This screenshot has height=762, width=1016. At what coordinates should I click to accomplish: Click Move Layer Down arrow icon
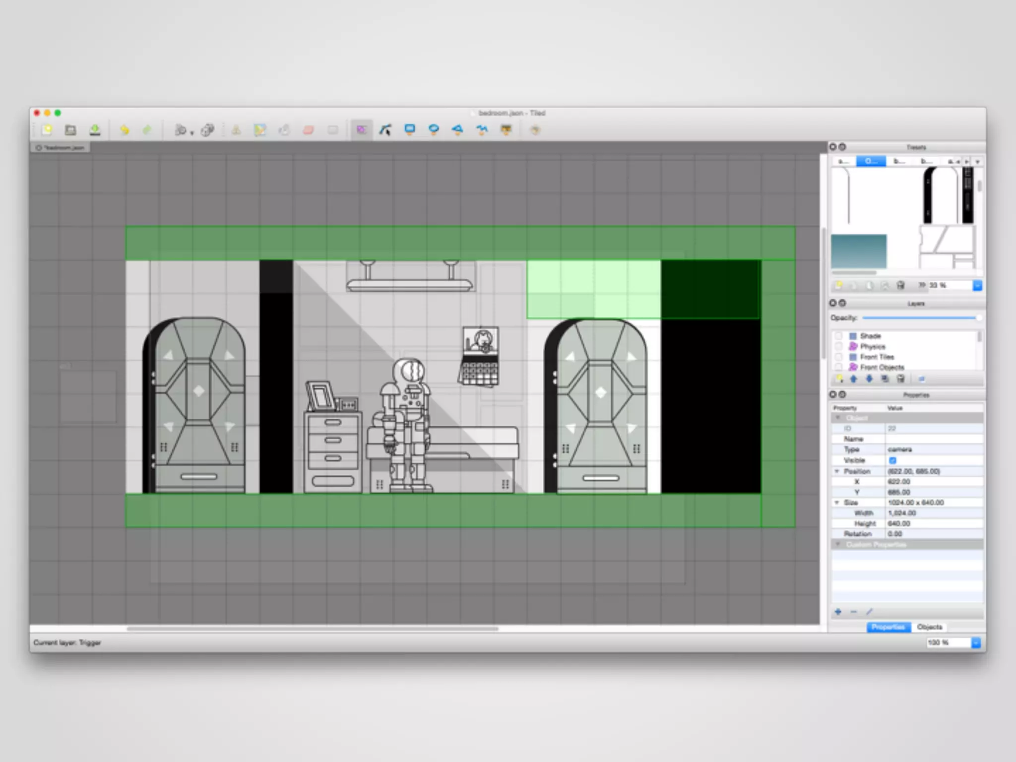click(x=869, y=379)
